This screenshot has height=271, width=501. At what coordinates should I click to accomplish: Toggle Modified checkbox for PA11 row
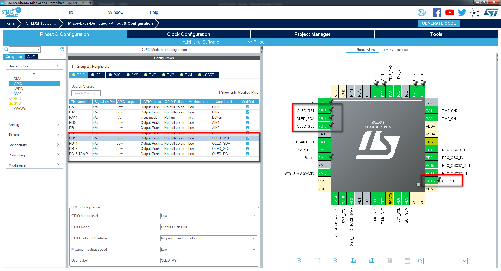coord(248,117)
